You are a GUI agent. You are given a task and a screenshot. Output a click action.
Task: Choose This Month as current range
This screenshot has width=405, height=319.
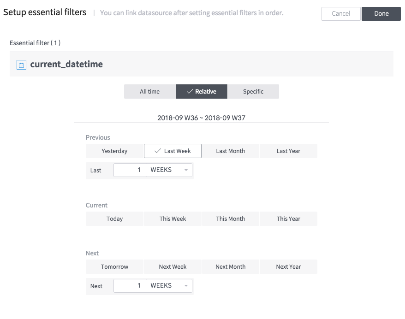click(230, 219)
